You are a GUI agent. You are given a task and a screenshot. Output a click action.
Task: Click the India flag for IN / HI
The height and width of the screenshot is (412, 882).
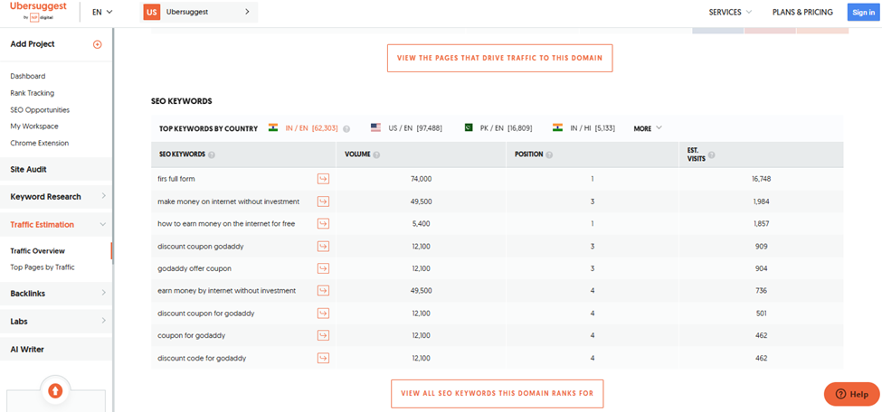pos(557,127)
